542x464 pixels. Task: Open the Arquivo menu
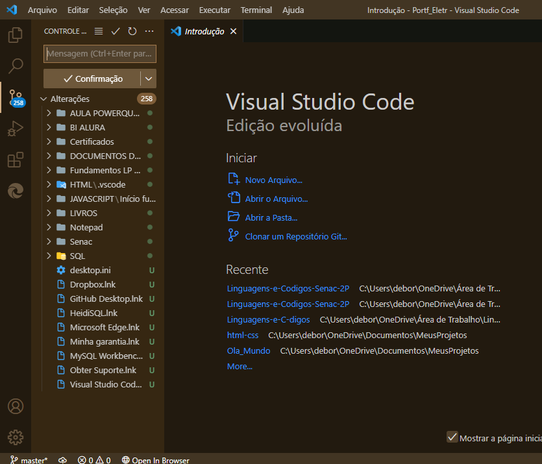[42, 10]
